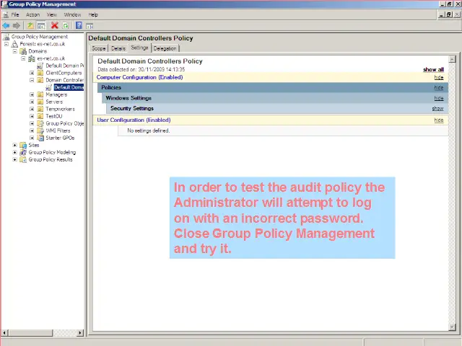Click the report pane scroll-up arrow
Screen dimensions: 462x346
(x=452, y=59)
